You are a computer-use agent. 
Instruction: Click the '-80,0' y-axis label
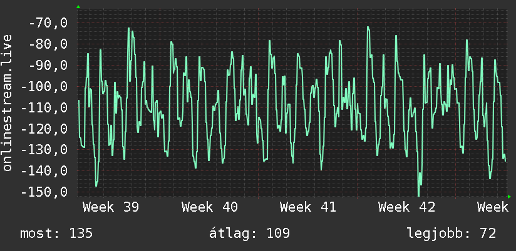coord(48,44)
